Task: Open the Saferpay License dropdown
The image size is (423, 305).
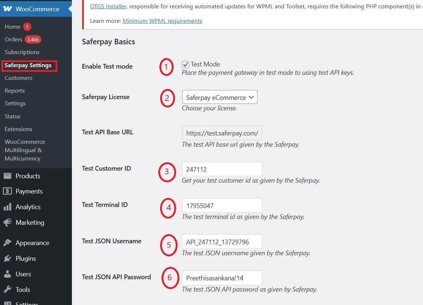Action: 220,97
